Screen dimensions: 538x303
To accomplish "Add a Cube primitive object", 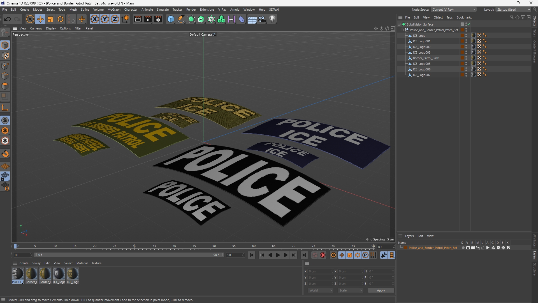I will click(x=171, y=19).
